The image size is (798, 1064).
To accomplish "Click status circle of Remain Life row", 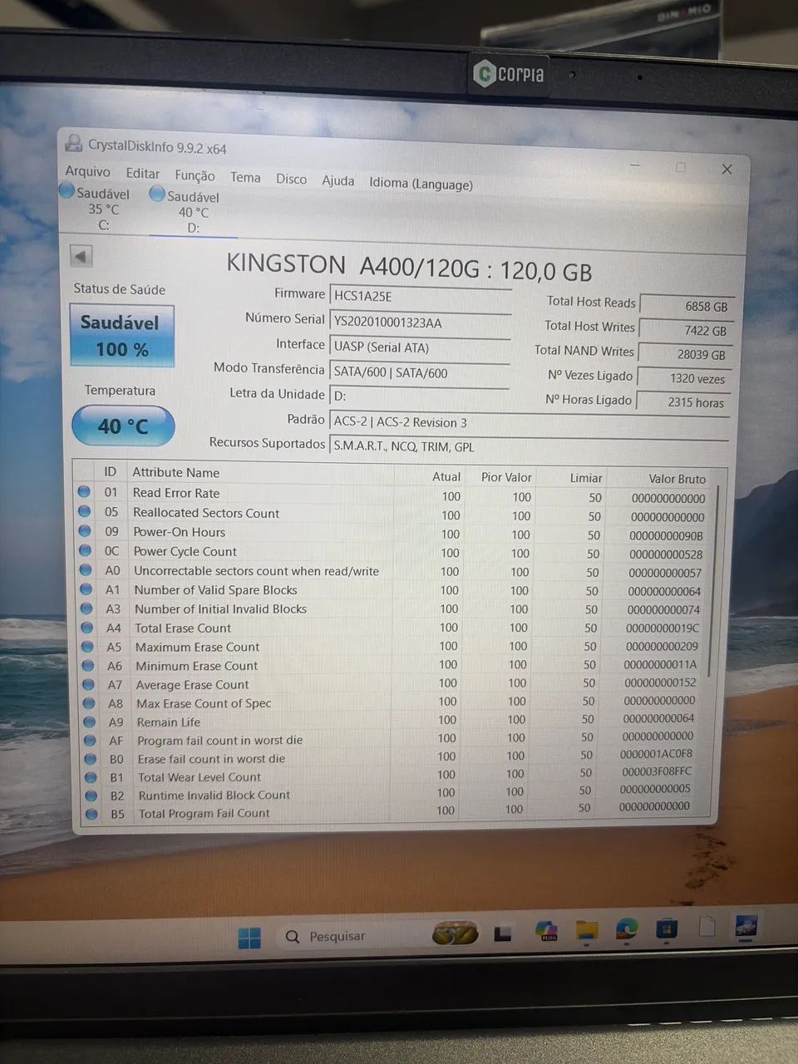I will [x=90, y=722].
